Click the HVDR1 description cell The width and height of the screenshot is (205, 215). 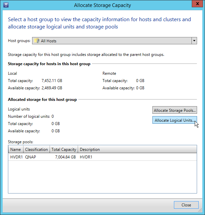86,157
